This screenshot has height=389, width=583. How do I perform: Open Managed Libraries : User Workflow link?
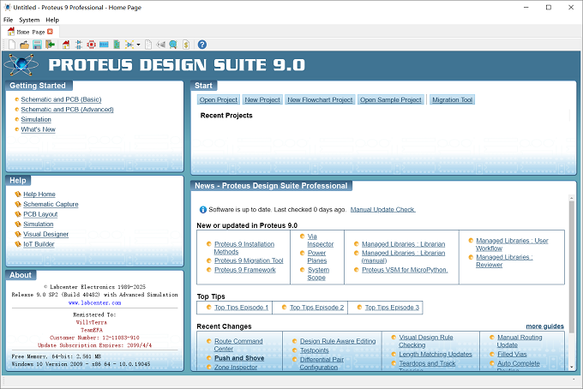512,244
